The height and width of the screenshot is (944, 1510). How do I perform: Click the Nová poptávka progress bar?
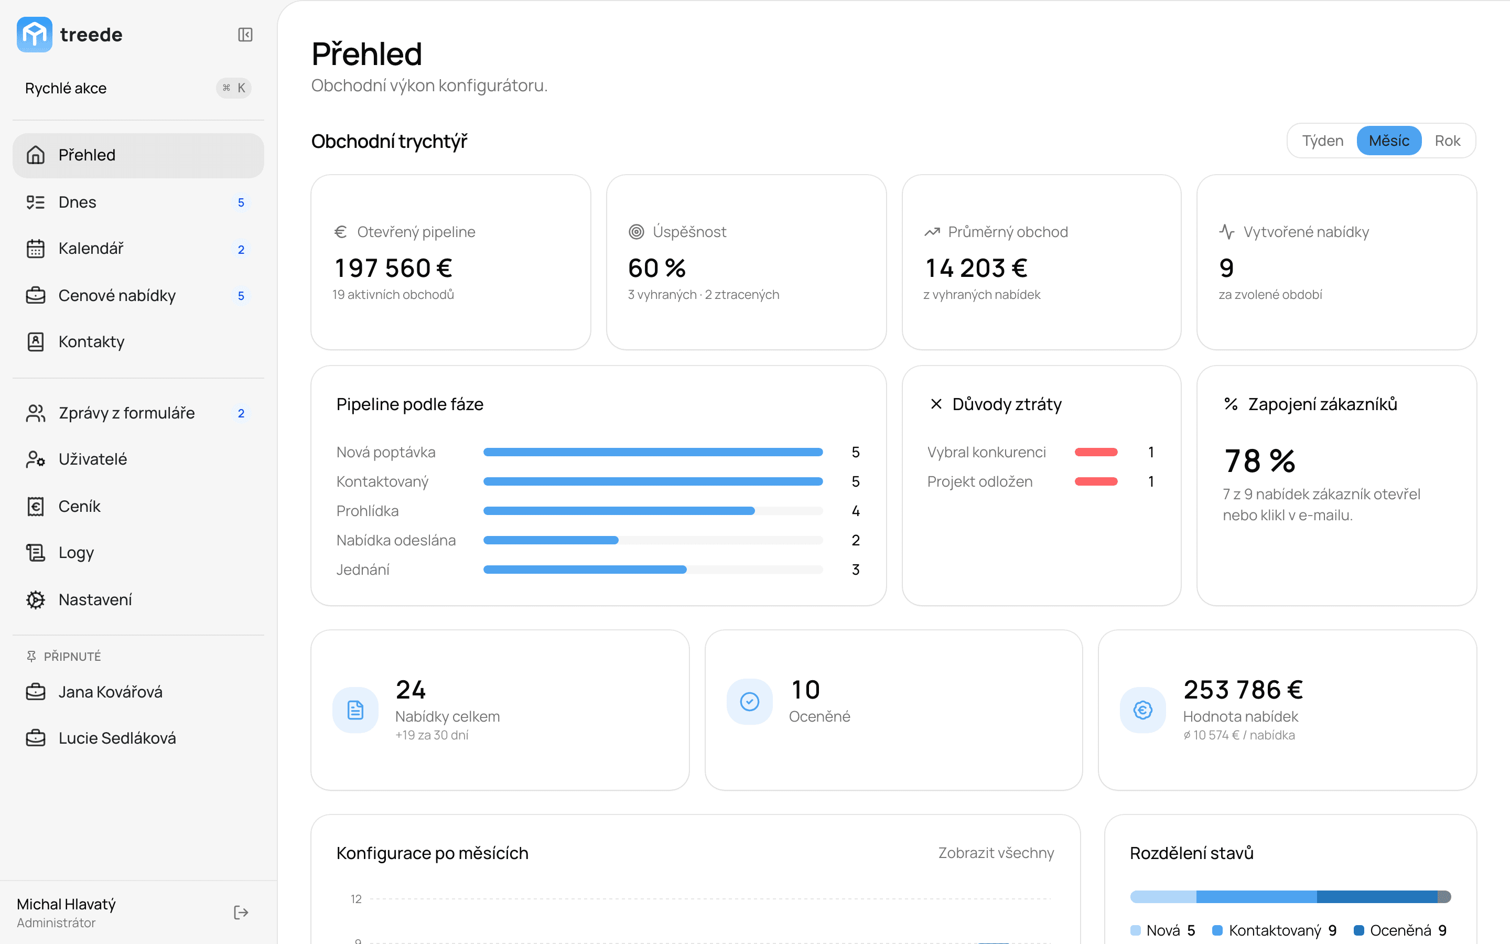pos(653,452)
